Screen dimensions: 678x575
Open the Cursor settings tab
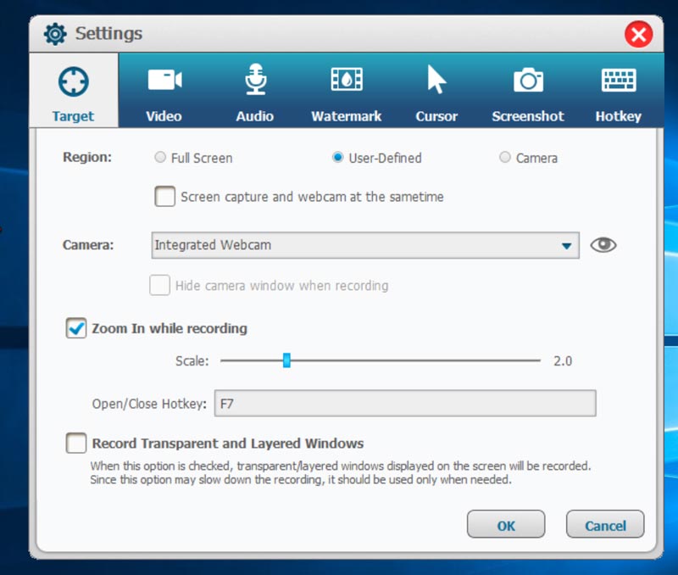436,91
